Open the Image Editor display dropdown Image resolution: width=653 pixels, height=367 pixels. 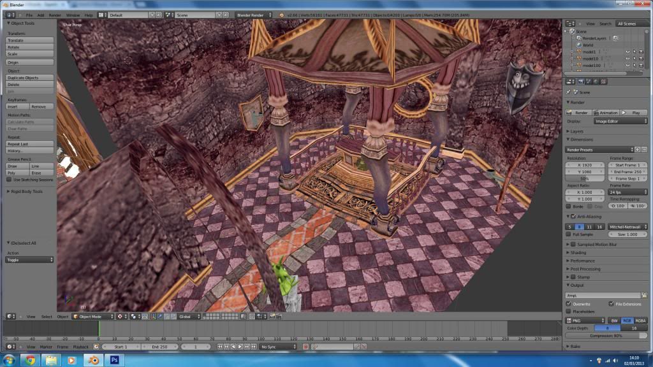coord(620,121)
